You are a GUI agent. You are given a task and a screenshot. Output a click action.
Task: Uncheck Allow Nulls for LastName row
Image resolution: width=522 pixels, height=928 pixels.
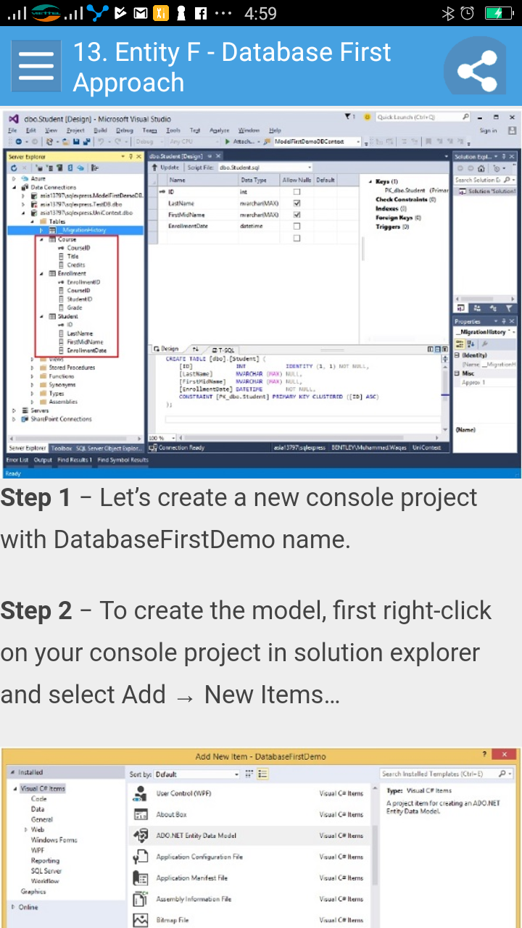click(297, 204)
